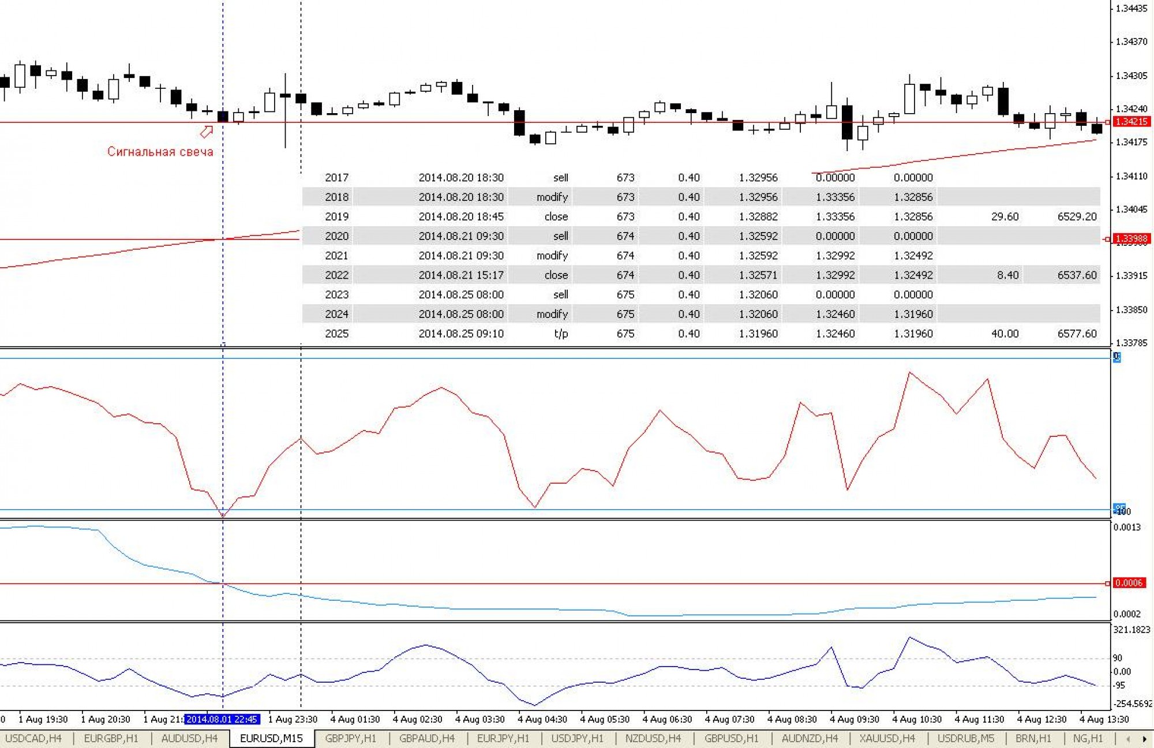Open the BRN,H1 chart tab
This screenshot has width=1154, height=748.
pos(1033,739)
